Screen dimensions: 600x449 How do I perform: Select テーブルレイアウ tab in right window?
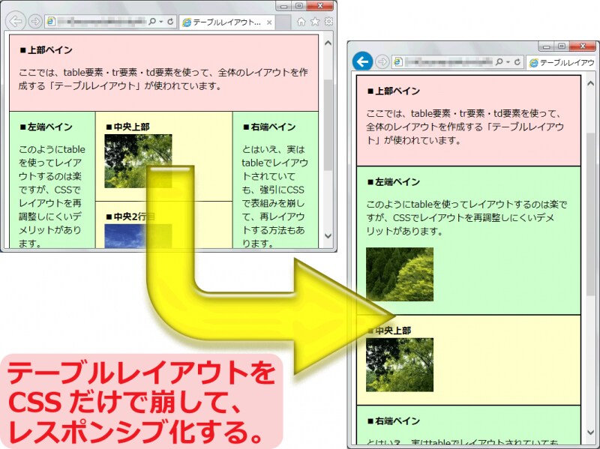coord(562,63)
